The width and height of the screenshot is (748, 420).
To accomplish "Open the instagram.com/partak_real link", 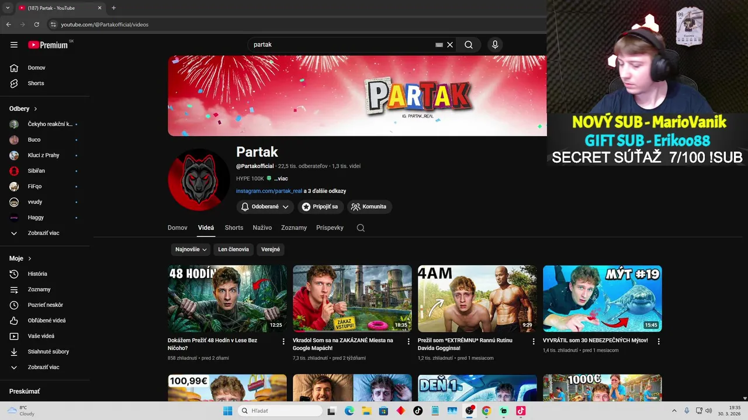I will click(x=269, y=191).
